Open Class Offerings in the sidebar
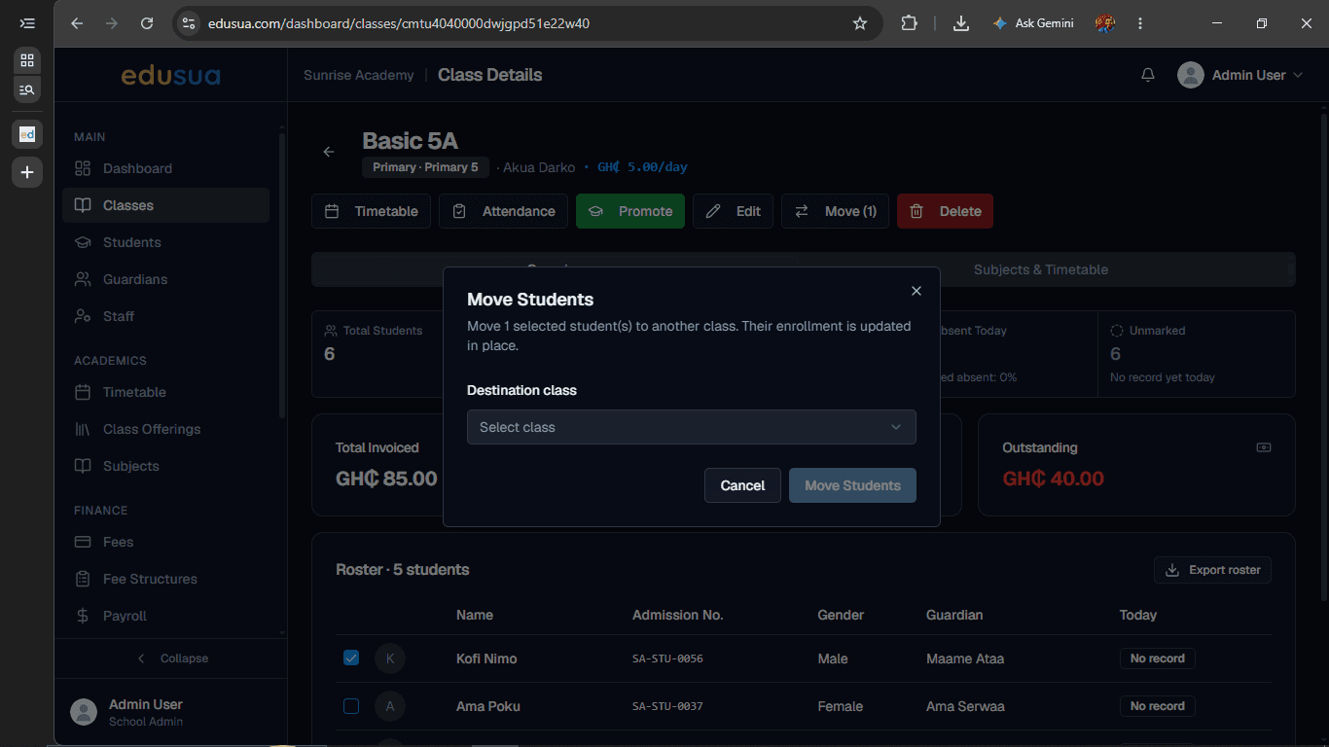The image size is (1329, 747). [x=165, y=429]
